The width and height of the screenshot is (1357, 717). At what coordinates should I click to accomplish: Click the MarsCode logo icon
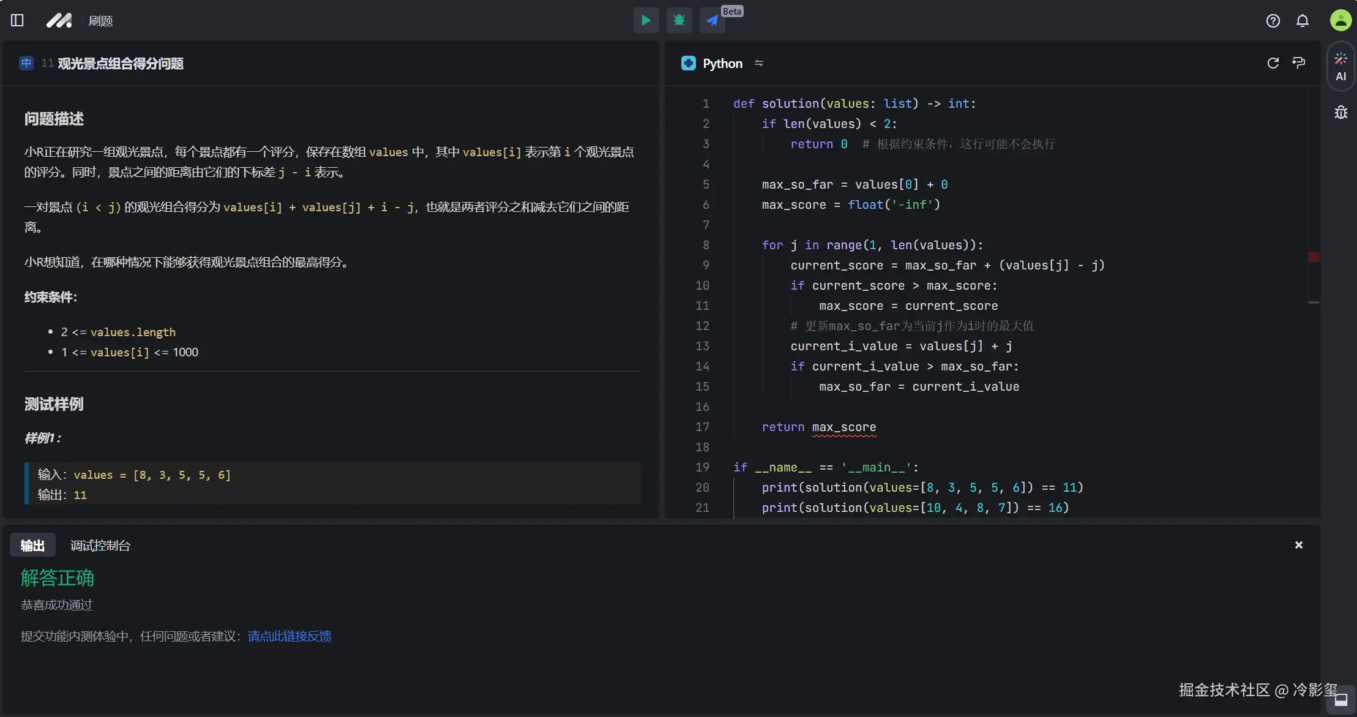[59, 20]
